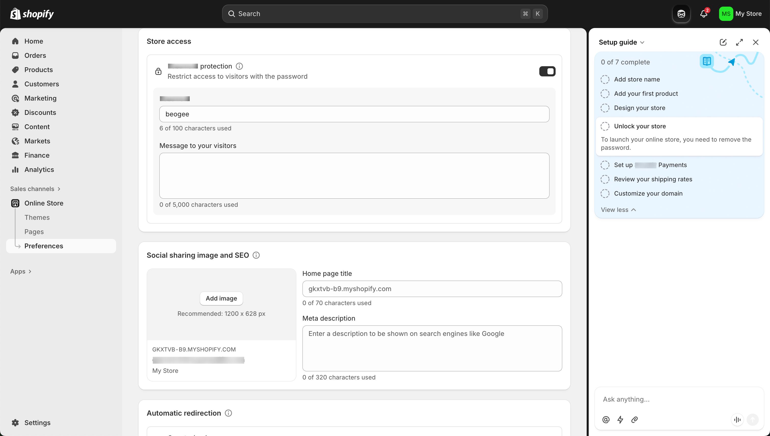Open the Pages section
The width and height of the screenshot is (770, 436).
click(34, 231)
